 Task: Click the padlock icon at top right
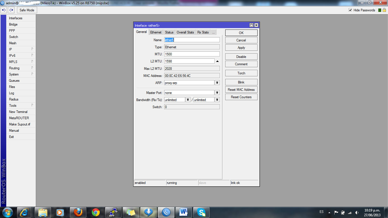pos(384,10)
